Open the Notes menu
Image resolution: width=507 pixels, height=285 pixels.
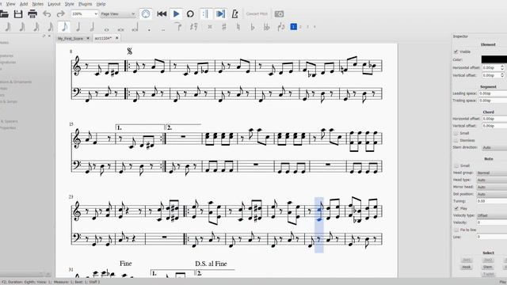[38, 4]
